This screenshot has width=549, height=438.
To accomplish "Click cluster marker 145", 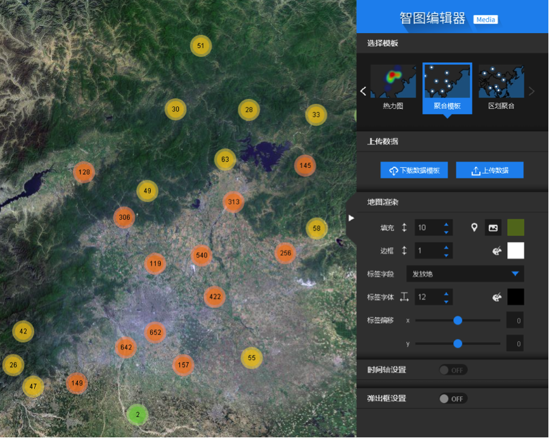I will (305, 165).
